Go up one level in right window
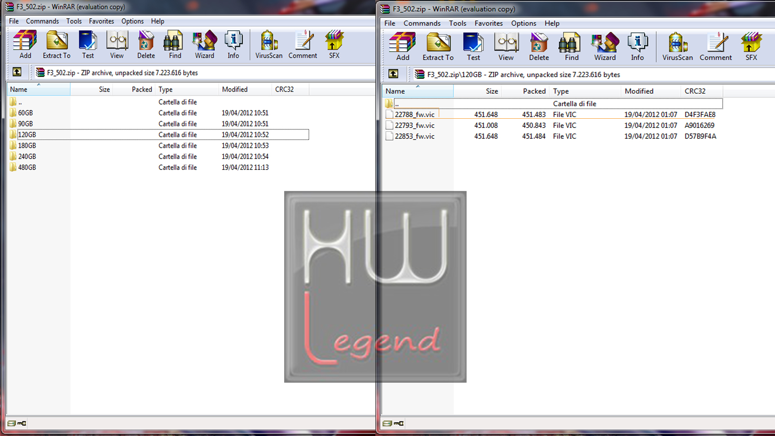The height and width of the screenshot is (436, 775). pos(393,73)
